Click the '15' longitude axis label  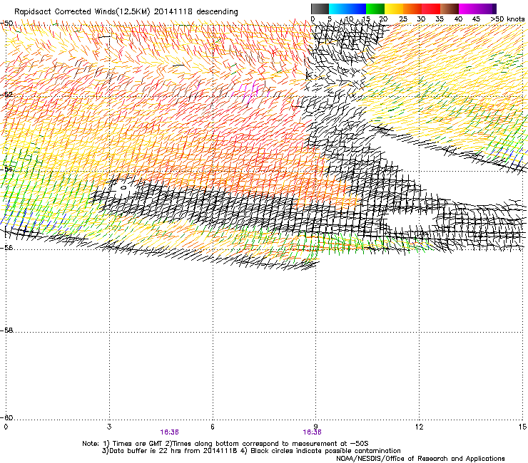(x=522, y=427)
